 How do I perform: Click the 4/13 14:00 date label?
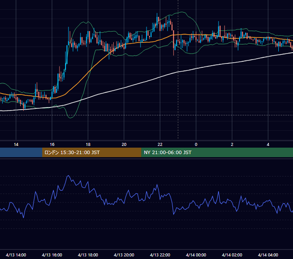(16, 255)
